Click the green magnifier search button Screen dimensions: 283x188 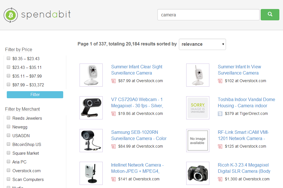pos(270,14)
